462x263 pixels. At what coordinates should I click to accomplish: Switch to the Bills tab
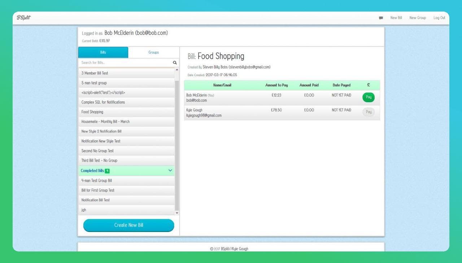tap(103, 52)
